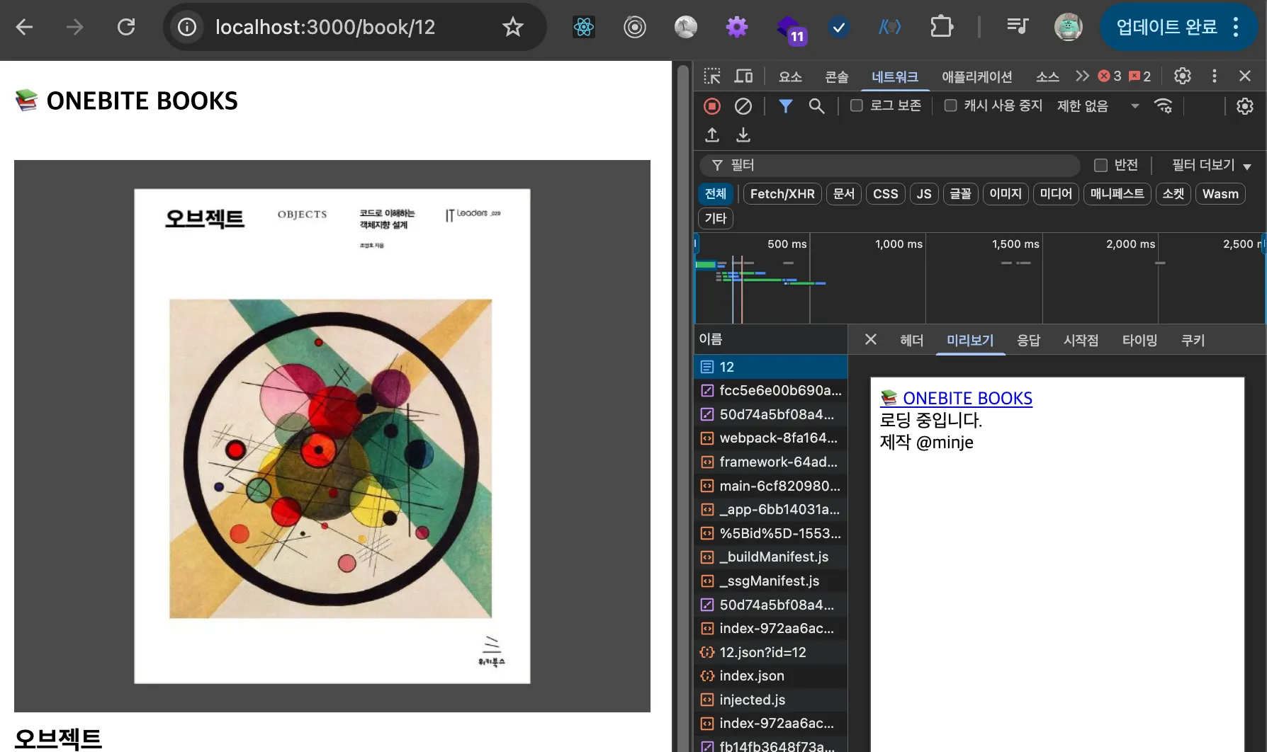Image resolution: width=1267 pixels, height=752 pixels.
Task: Close the request detail pane
Action: click(x=871, y=340)
